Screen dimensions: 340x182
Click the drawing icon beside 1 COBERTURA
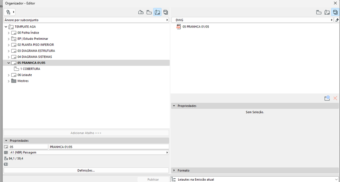[16, 69]
